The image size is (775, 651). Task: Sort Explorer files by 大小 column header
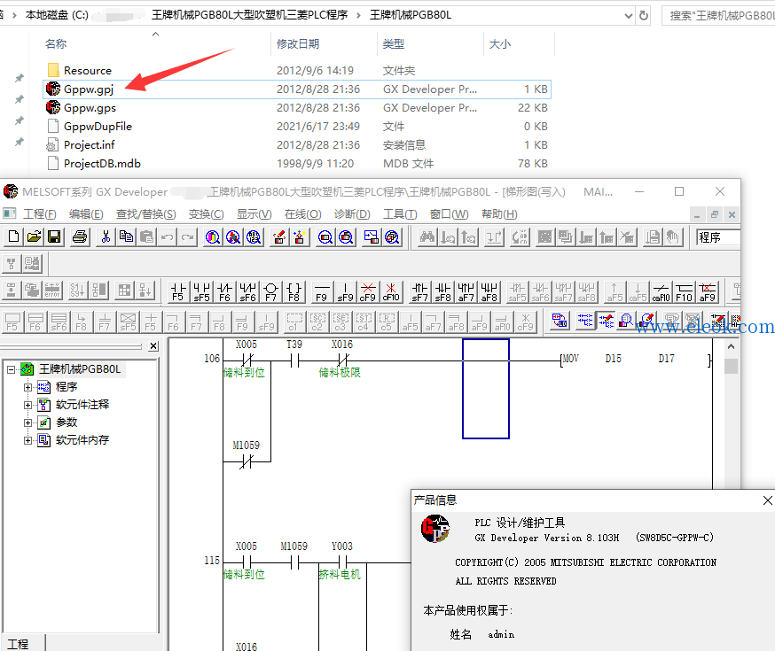tap(500, 44)
